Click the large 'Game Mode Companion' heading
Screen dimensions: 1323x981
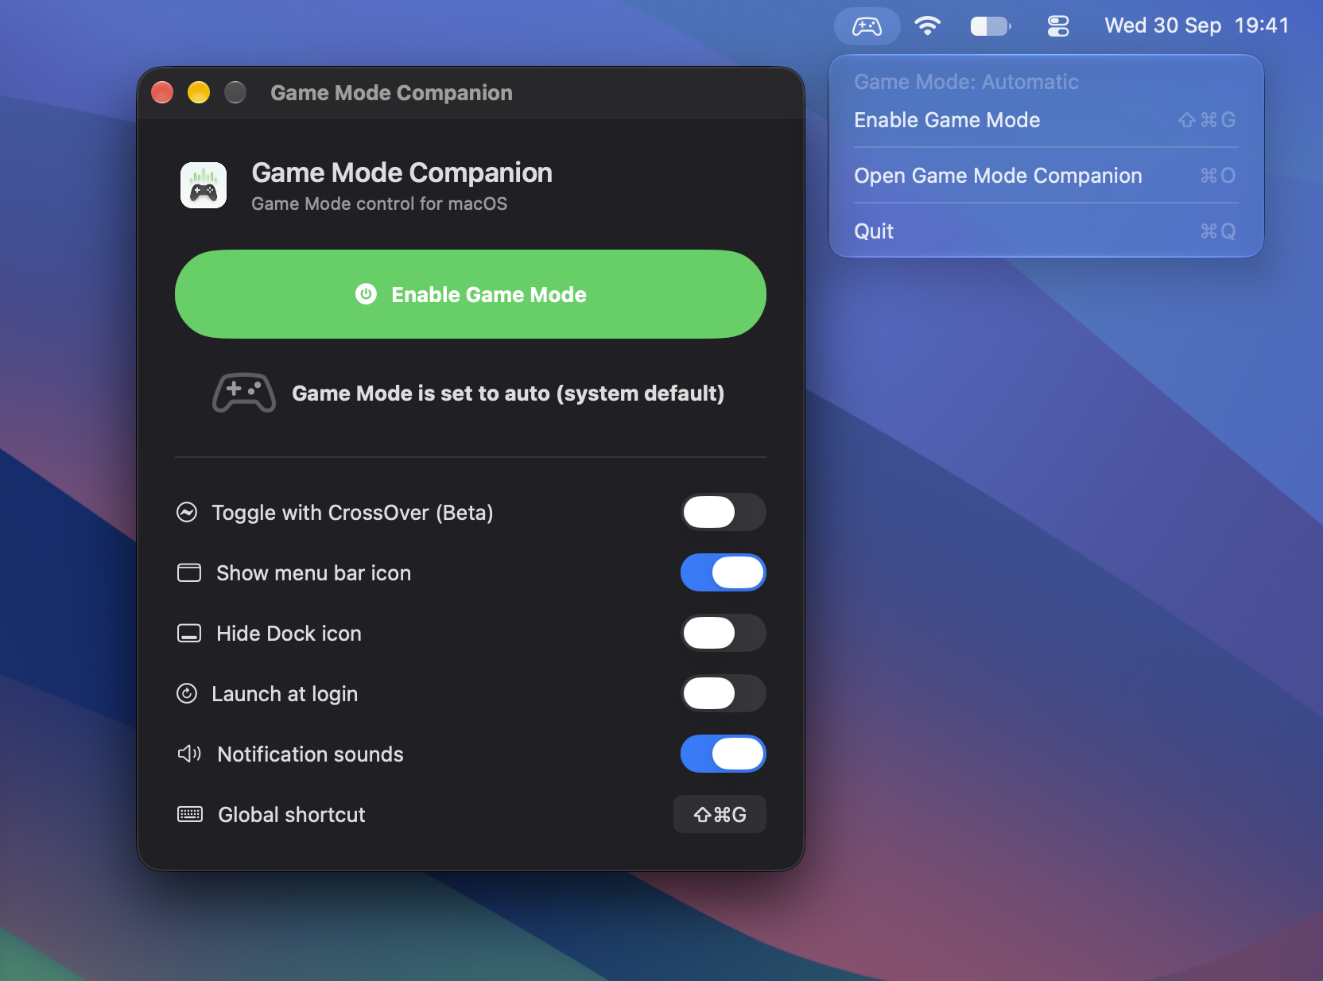[402, 173]
